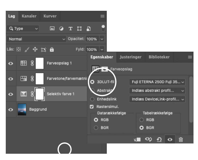
Task: Toggle Rastersimul. checkbox
Action: 92,107
